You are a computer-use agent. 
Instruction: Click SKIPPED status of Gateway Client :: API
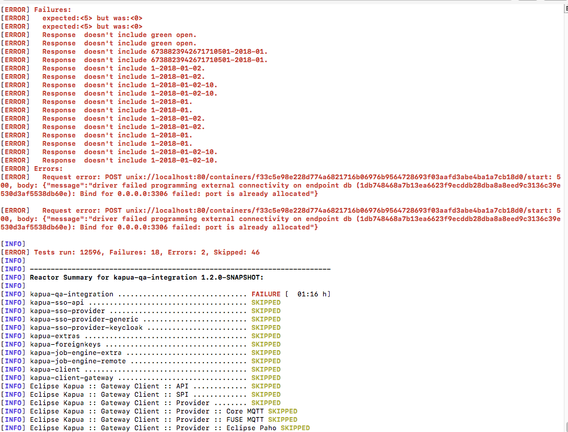[x=266, y=386]
